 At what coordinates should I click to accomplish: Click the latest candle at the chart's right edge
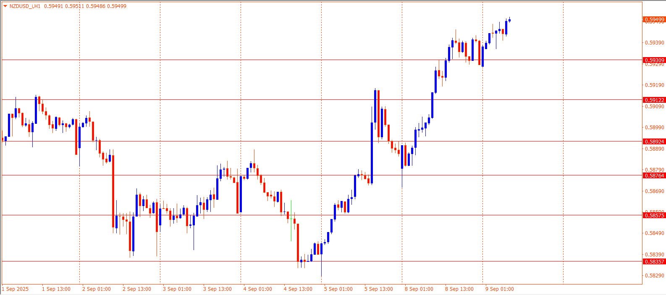coord(509,20)
